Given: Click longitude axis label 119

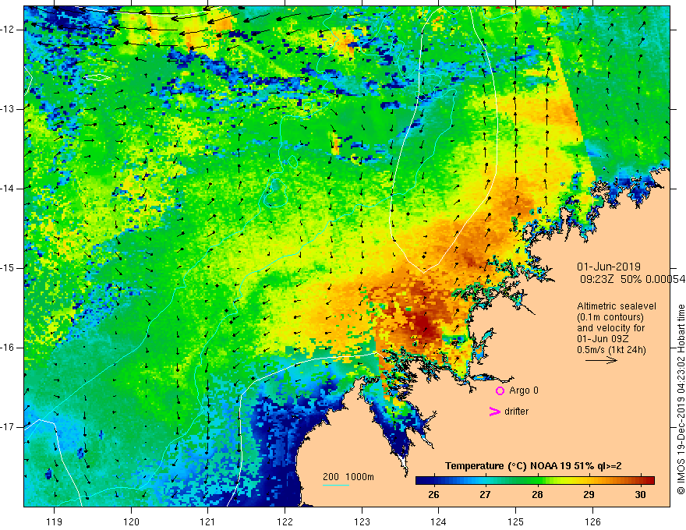Looking at the screenshot, I should 55,521.
